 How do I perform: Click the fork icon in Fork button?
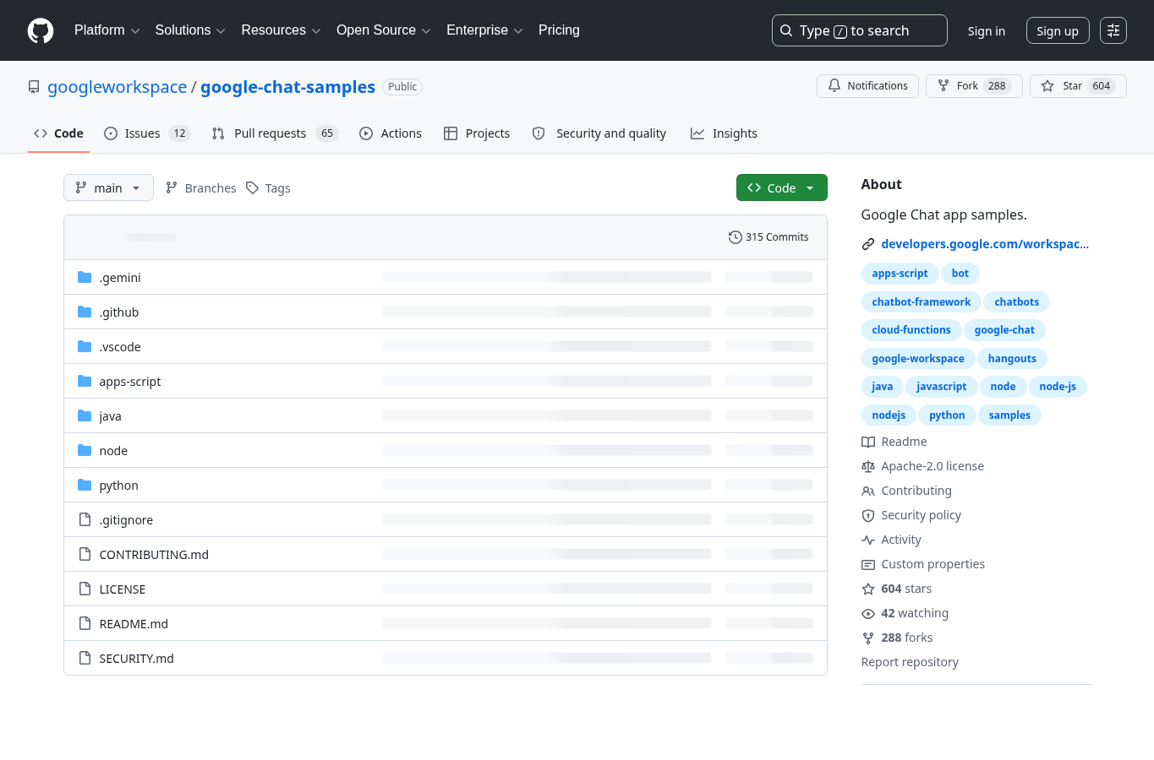[x=943, y=86]
